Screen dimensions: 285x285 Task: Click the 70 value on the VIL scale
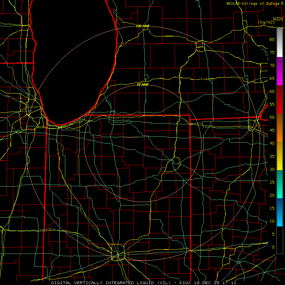pyautogui.click(x=272, y=66)
